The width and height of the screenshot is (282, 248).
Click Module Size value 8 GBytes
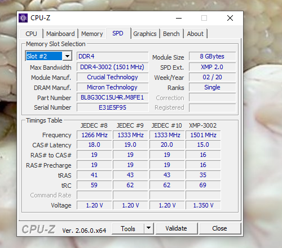coord(212,56)
